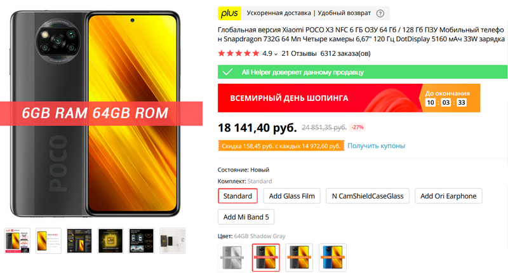Open the Snapdragon chip gallery thumbnail

(x=110, y=241)
